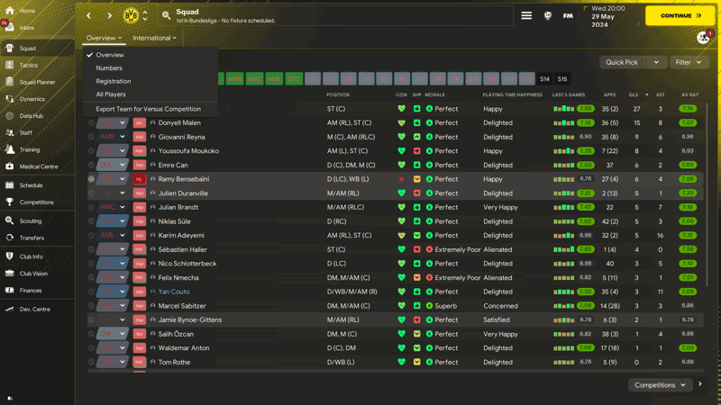
Task: Click the Borussia Dortmund club badge
Action: pyautogui.click(x=131, y=15)
